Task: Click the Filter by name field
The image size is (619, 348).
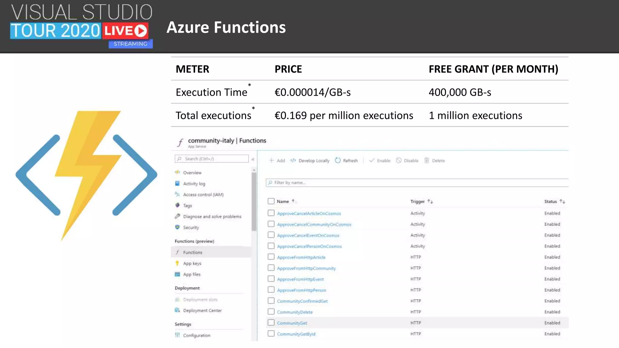Action: [x=417, y=182]
